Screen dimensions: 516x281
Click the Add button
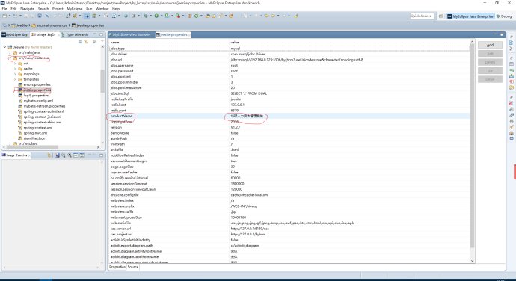pos(490,45)
